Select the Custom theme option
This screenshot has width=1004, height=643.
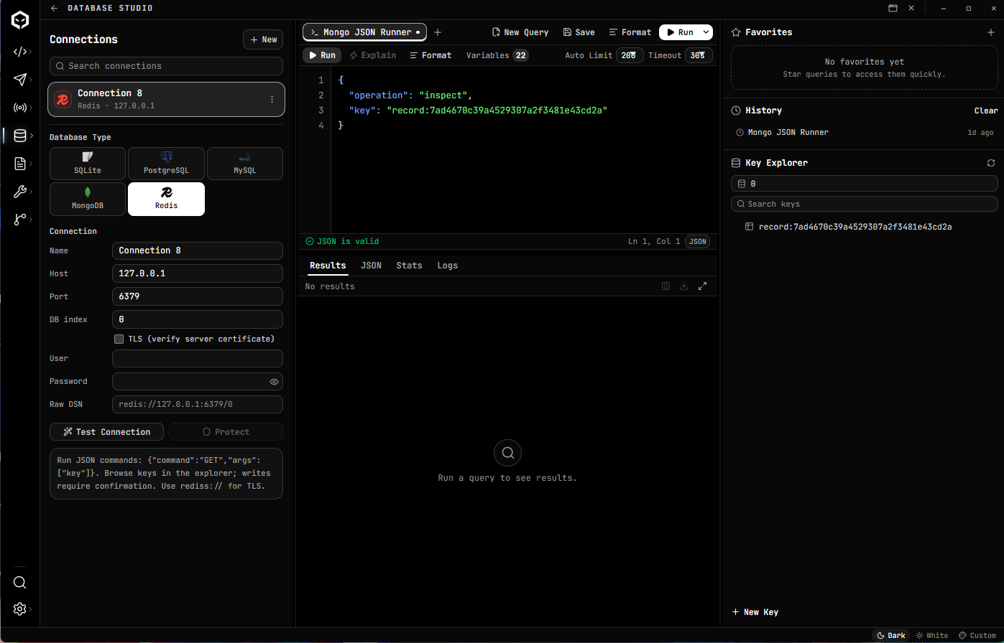coord(978,636)
